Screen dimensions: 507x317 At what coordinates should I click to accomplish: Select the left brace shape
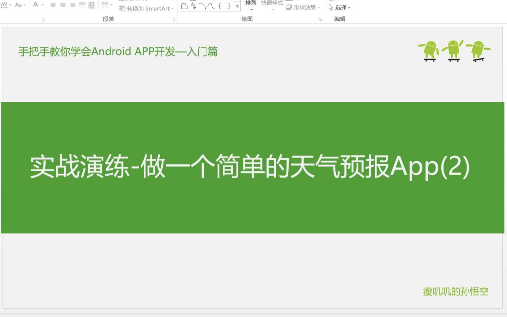pyautogui.click(x=220, y=6)
